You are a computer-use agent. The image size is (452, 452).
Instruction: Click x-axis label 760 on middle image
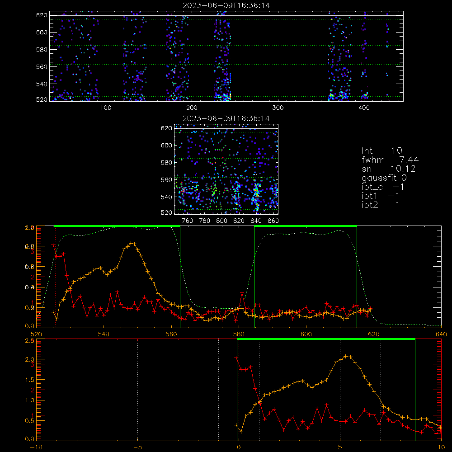click(x=188, y=221)
